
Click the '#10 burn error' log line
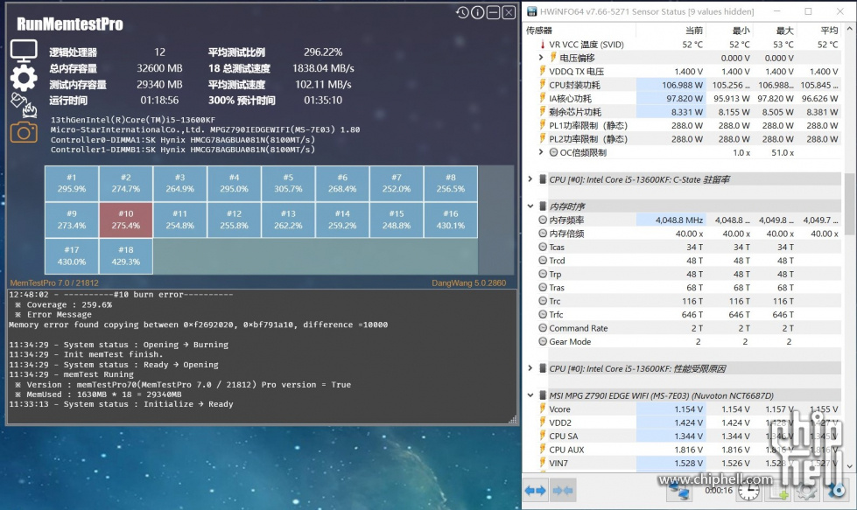(121, 295)
